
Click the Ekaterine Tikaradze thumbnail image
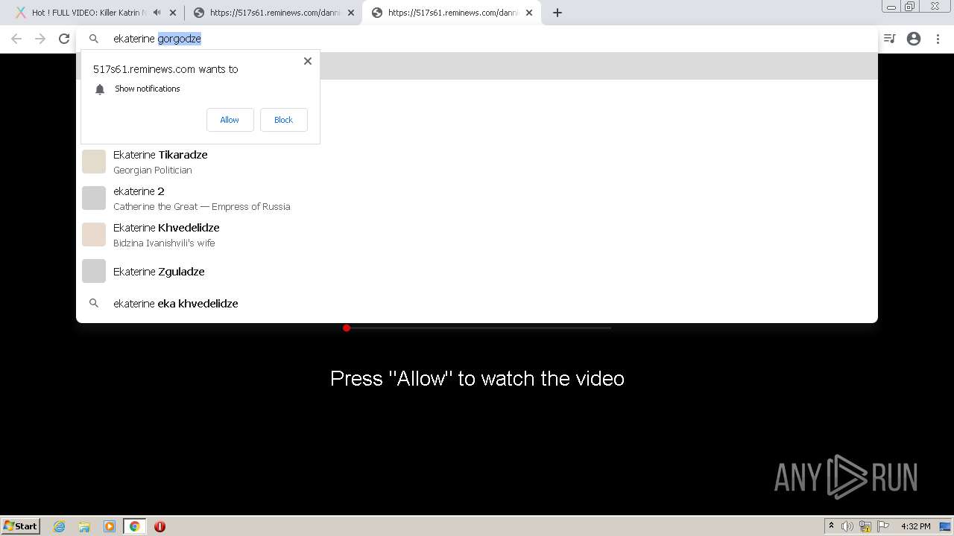pos(94,162)
